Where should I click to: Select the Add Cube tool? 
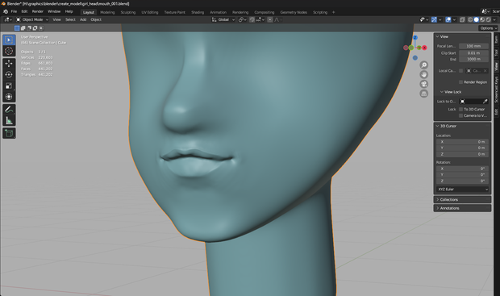[x=9, y=133]
